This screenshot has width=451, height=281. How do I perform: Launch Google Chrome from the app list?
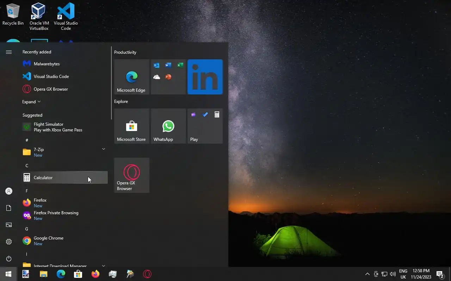click(65, 241)
